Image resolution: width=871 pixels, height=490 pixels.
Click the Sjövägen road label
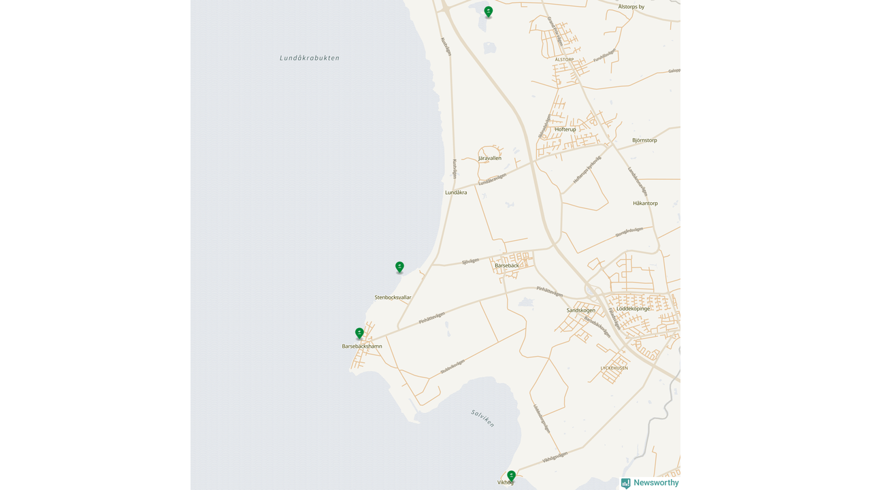(x=471, y=261)
